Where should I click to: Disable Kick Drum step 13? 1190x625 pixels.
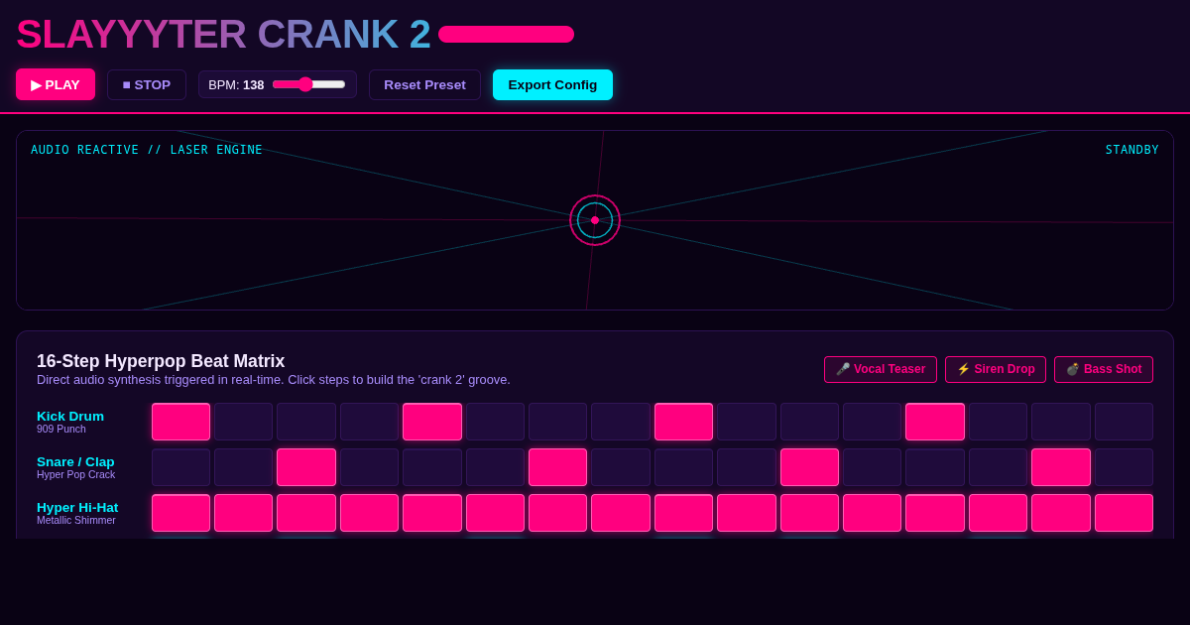(x=935, y=422)
